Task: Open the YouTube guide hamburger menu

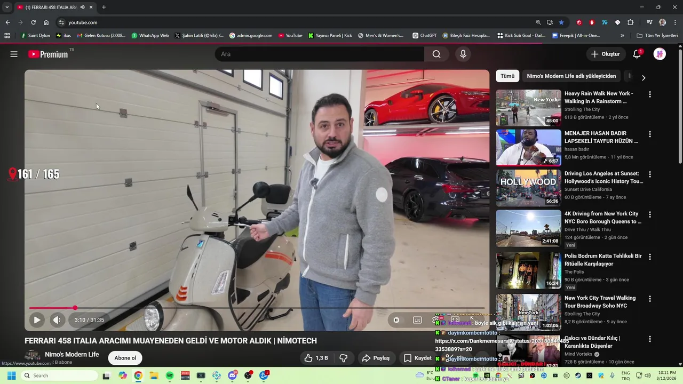Action: (x=14, y=54)
